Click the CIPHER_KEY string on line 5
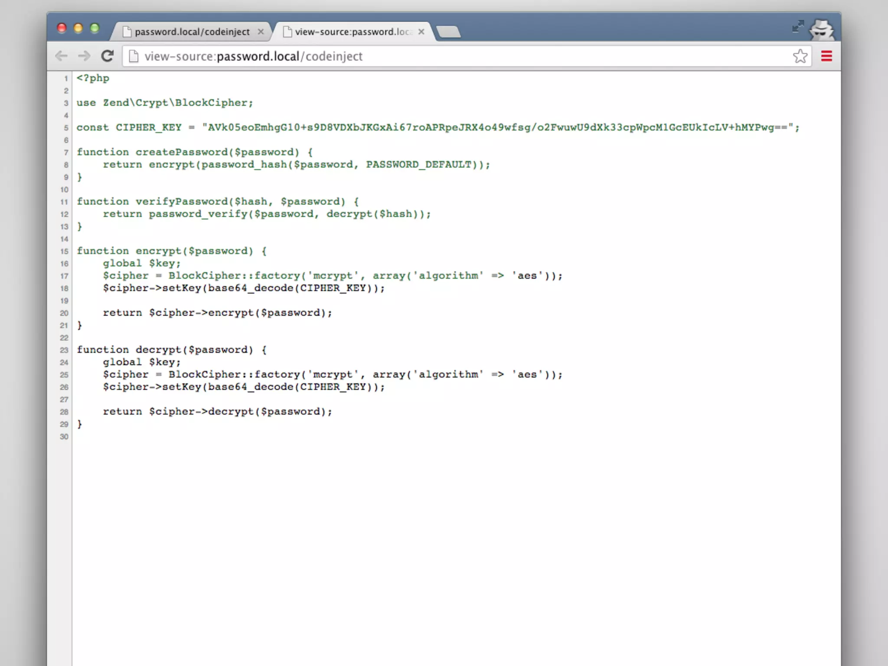 pyautogui.click(x=499, y=127)
